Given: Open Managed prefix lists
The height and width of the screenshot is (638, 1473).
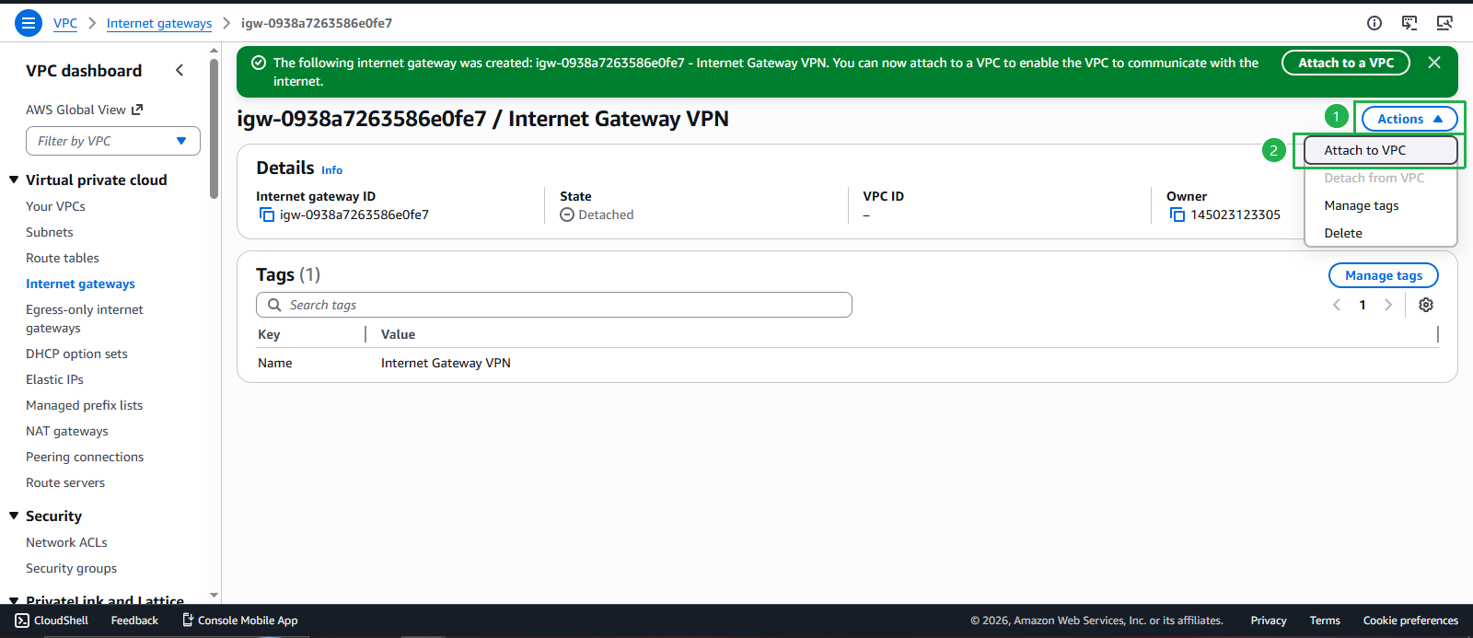Looking at the screenshot, I should coord(84,405).
